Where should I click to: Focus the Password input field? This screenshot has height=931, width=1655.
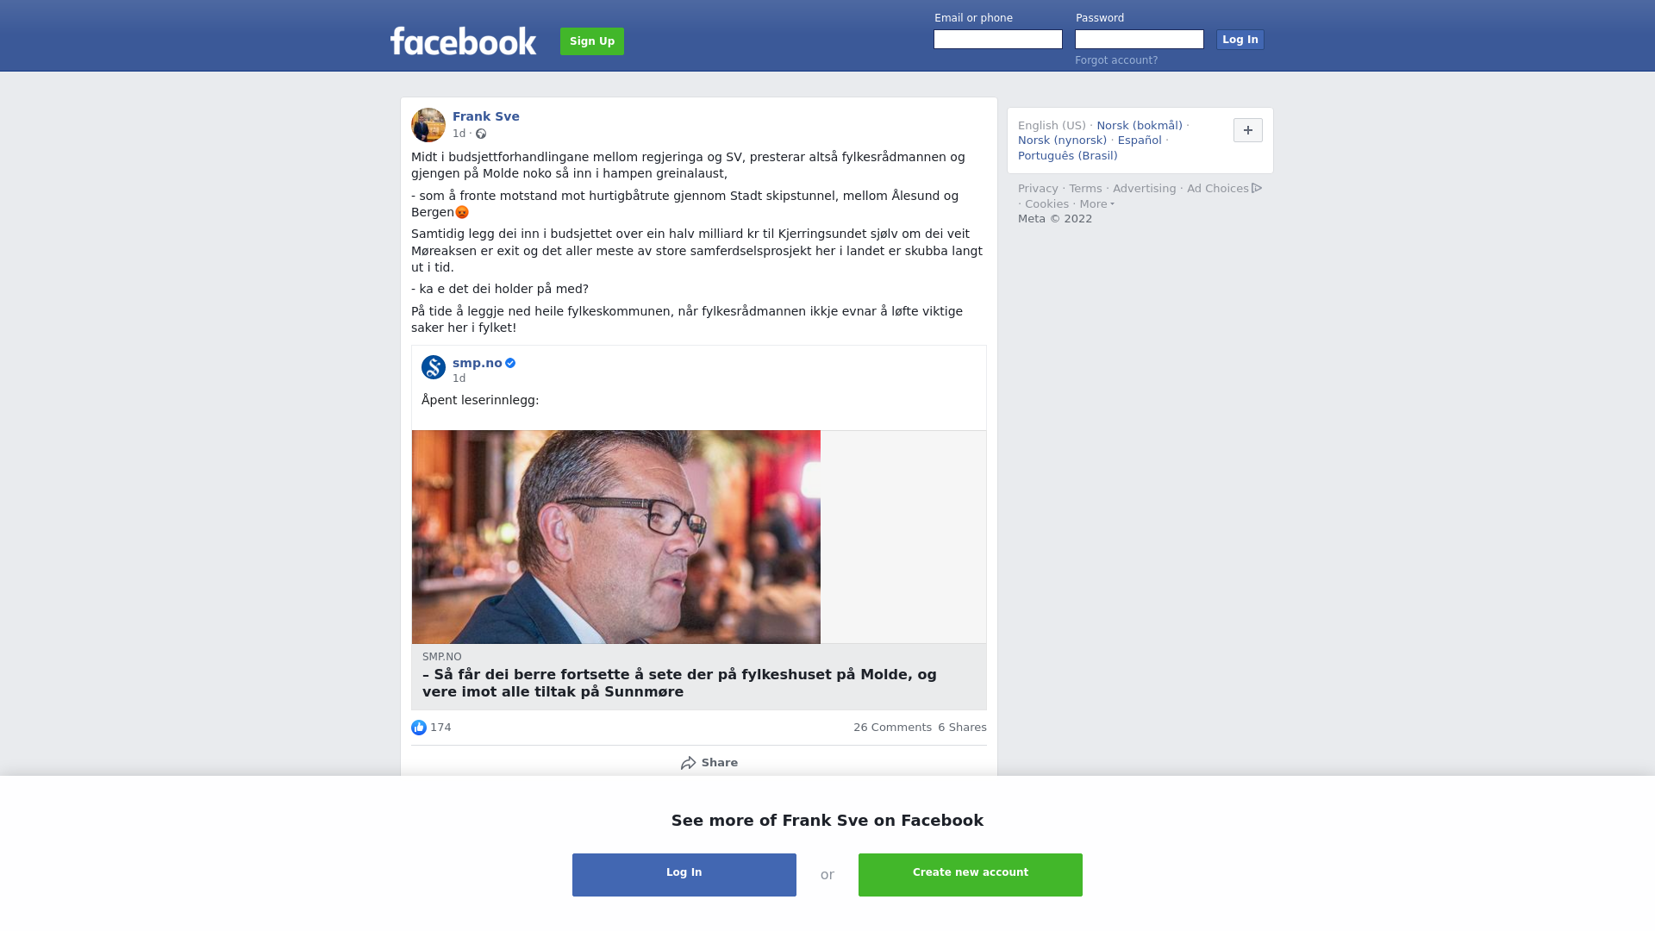(1140, 40)
